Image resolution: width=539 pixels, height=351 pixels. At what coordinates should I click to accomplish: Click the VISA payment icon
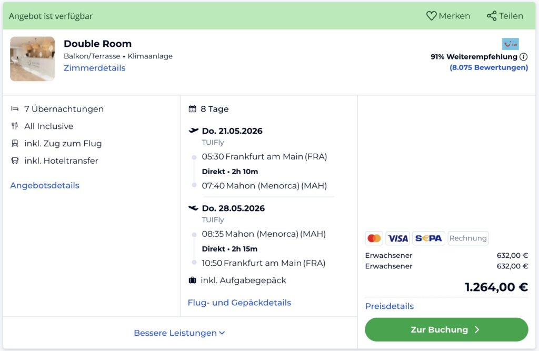[x=397, y=238]
